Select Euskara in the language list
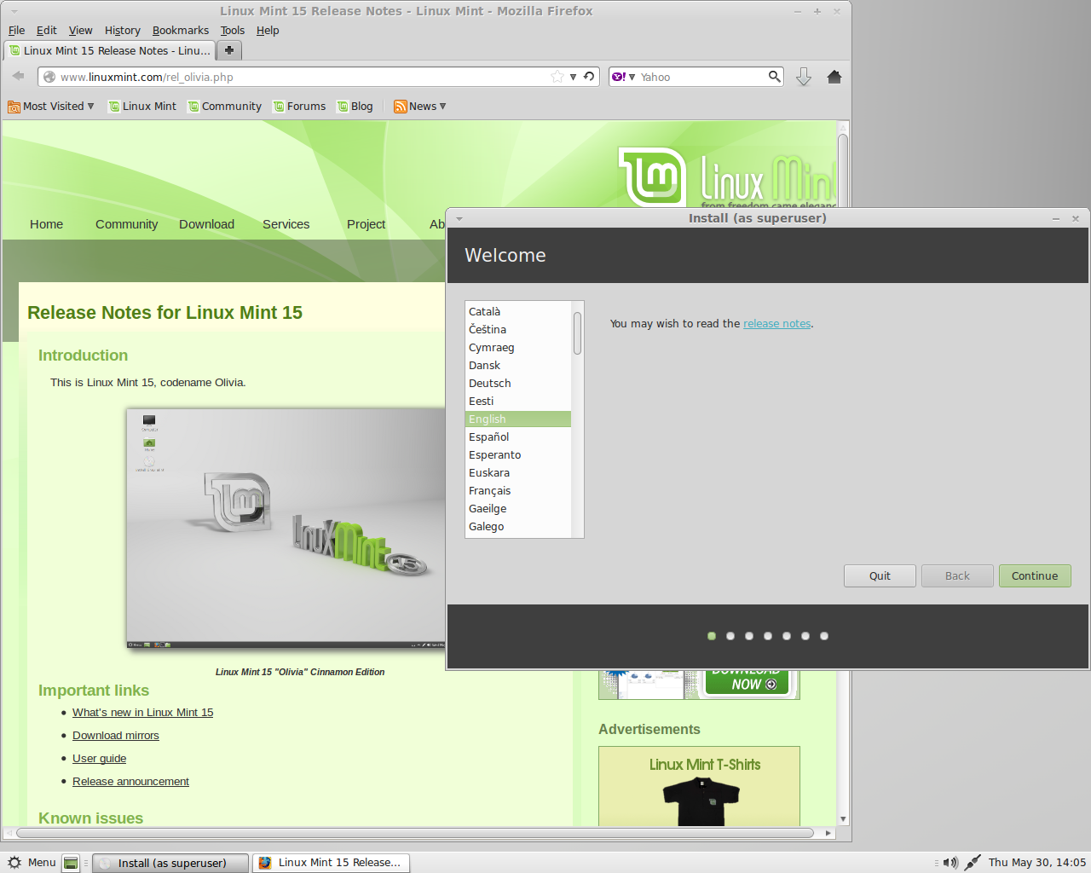The width and height of the screenshot is (1091, 873). coord(518,473)
